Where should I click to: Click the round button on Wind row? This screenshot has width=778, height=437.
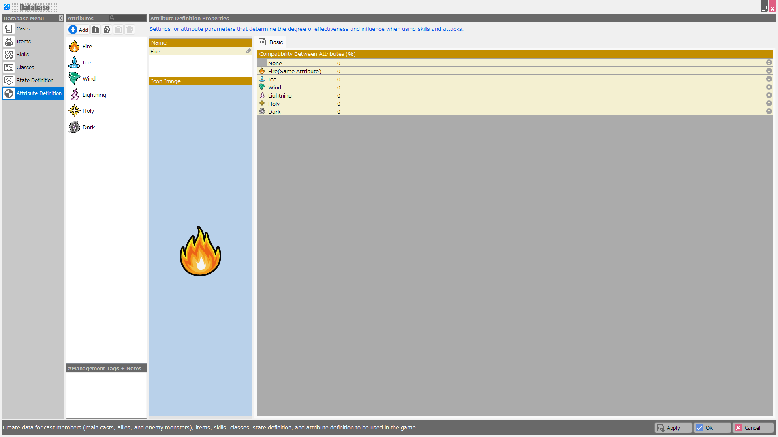click(x=769, y=87)
